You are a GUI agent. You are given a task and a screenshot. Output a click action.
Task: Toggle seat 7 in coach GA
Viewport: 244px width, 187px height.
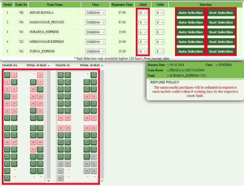coord(40,82)
